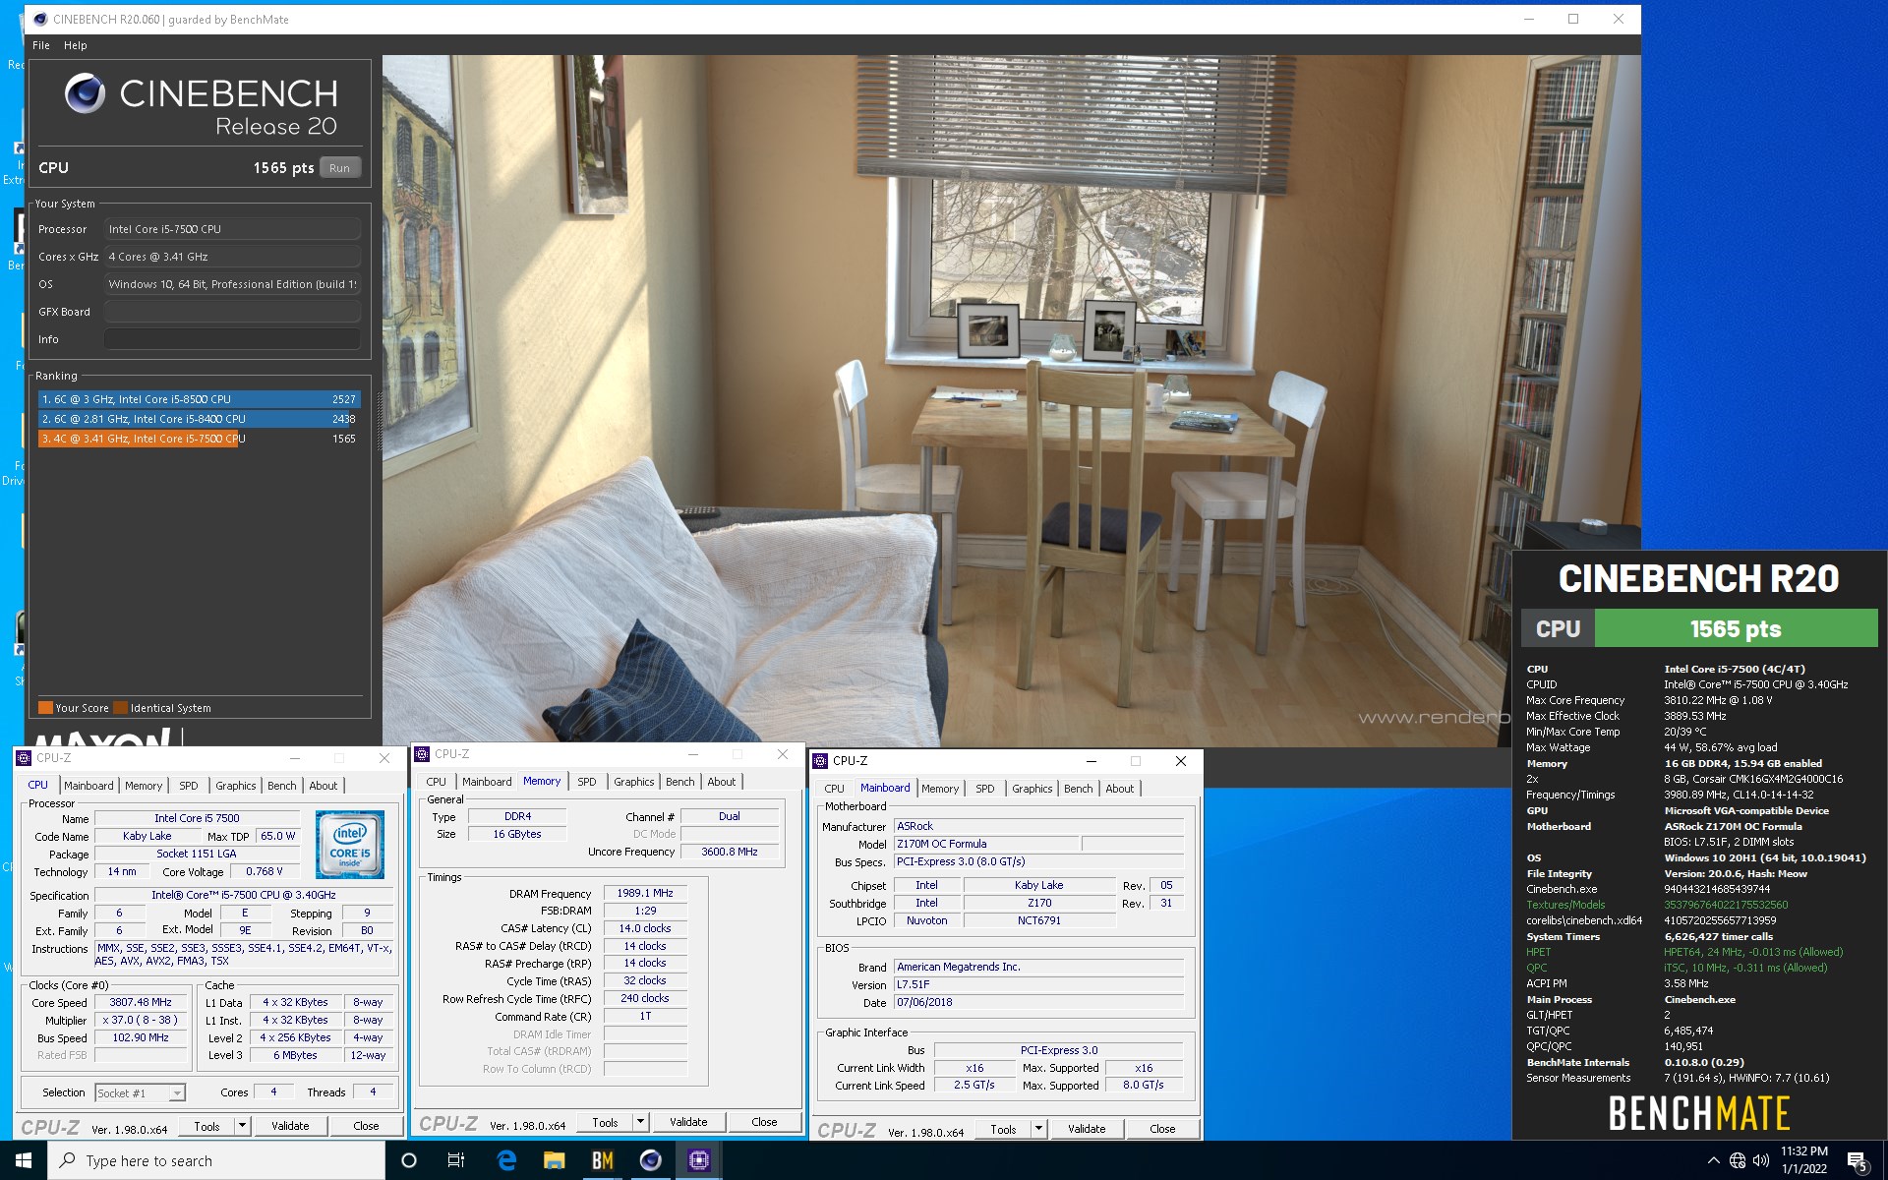
Task: Switch to Bench tab in left CPU-Z
Action: [x=282, y=786]
